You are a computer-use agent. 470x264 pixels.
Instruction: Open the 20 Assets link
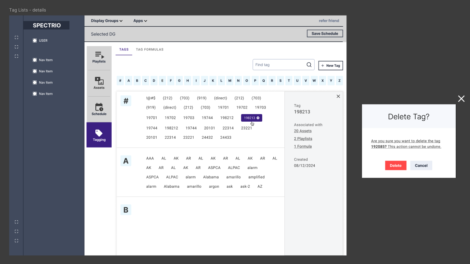[x=303, y=131]
